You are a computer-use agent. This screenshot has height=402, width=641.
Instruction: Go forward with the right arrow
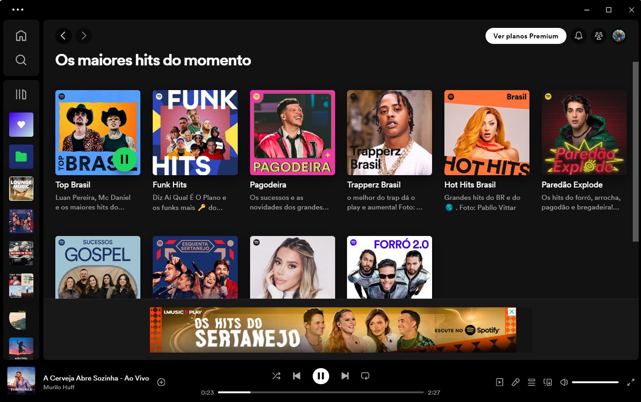tap(84, 36)
